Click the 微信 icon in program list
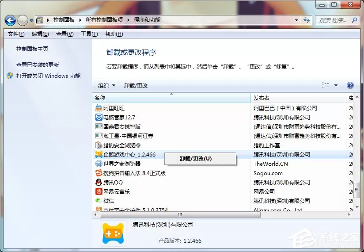 coord(99,200)
